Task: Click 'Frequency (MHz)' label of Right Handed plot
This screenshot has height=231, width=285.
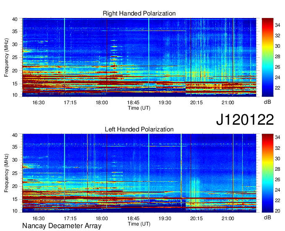Action: tap(6, 57)
